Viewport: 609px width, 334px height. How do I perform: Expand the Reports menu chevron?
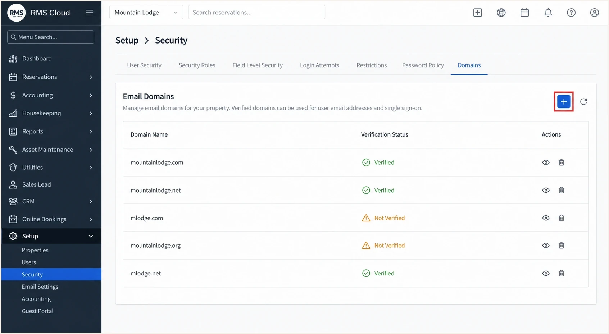[x=91, y=132]
